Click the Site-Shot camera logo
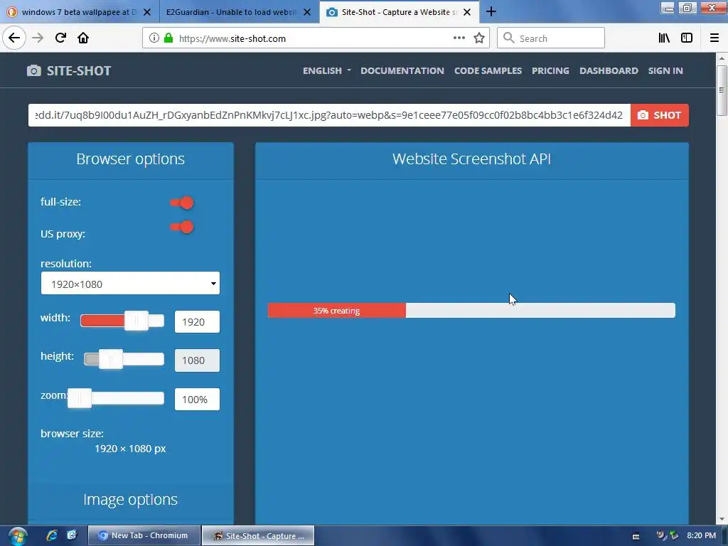This screenshot has width=728, height=546. (34, 70)
